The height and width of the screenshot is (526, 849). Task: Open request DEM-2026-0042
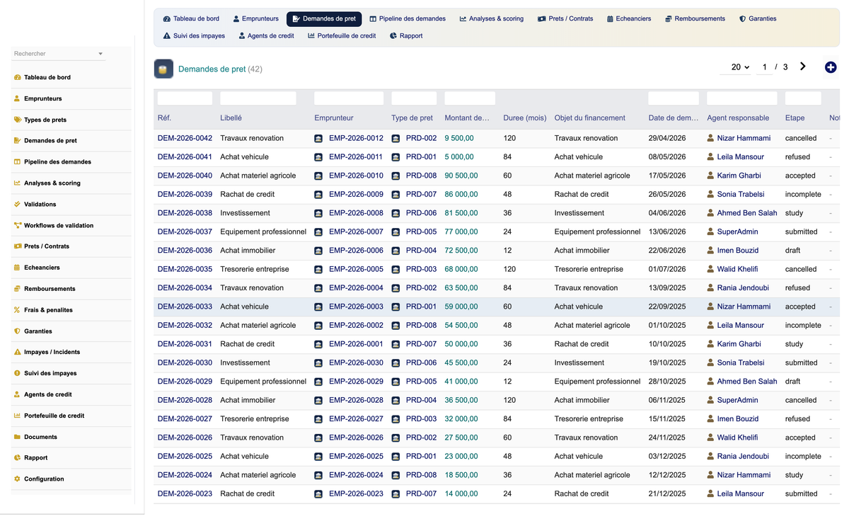185,139
